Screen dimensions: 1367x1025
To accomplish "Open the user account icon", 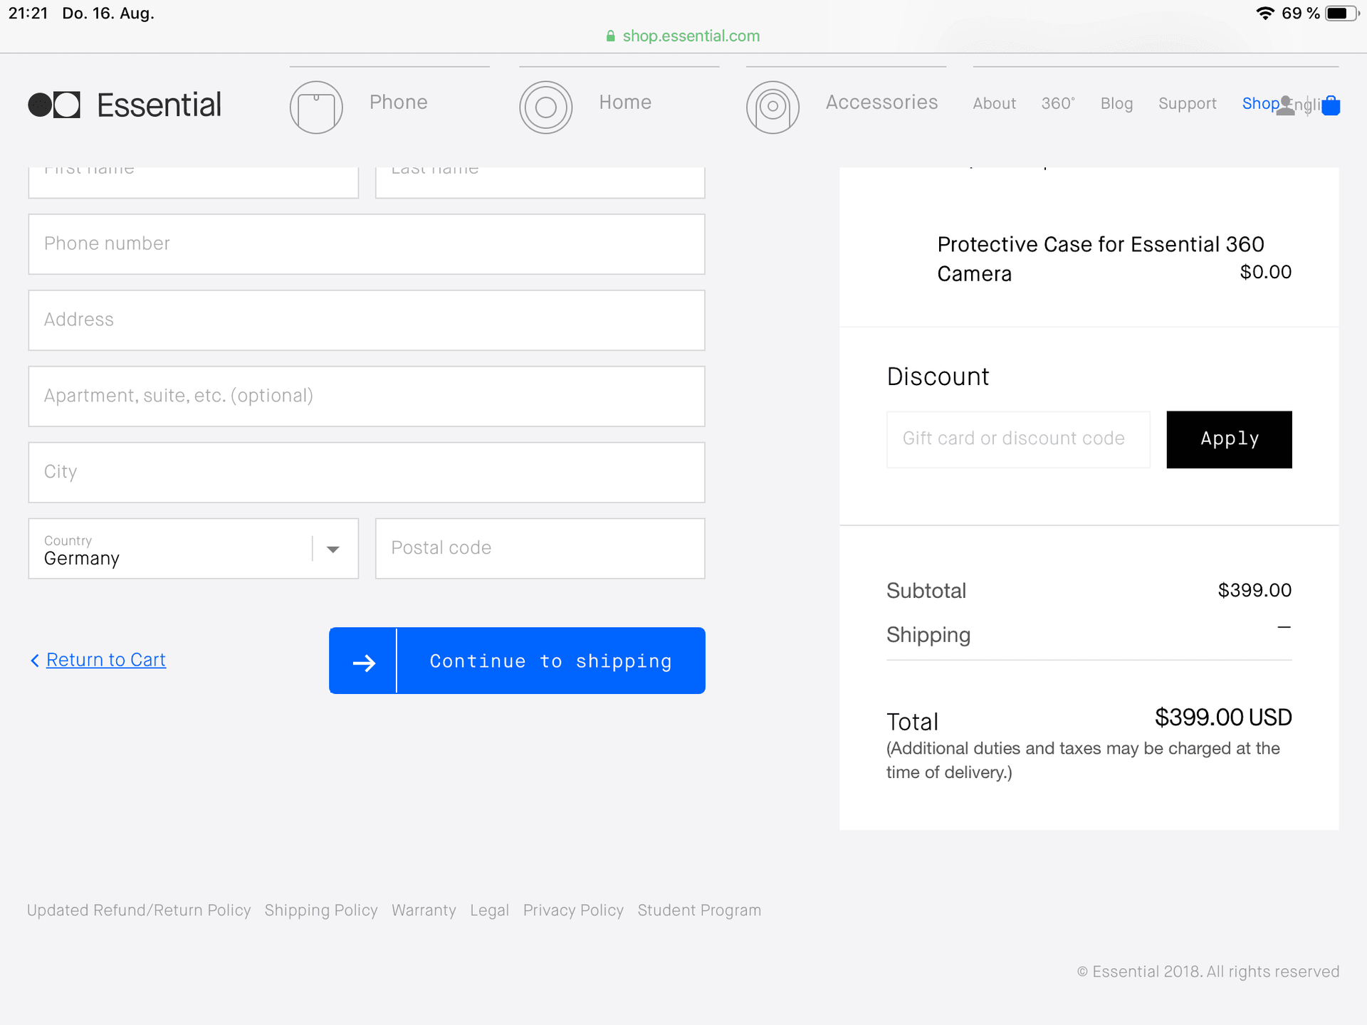I will [1285, 105].
